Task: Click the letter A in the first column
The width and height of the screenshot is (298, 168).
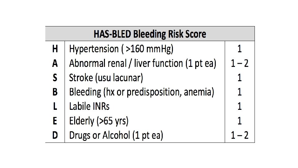Action: pyautogui.click(x=55, y=63)
